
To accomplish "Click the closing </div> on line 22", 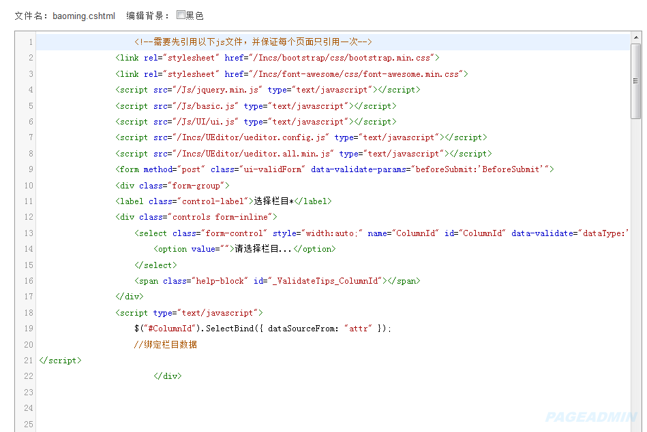I will [168, 376].
